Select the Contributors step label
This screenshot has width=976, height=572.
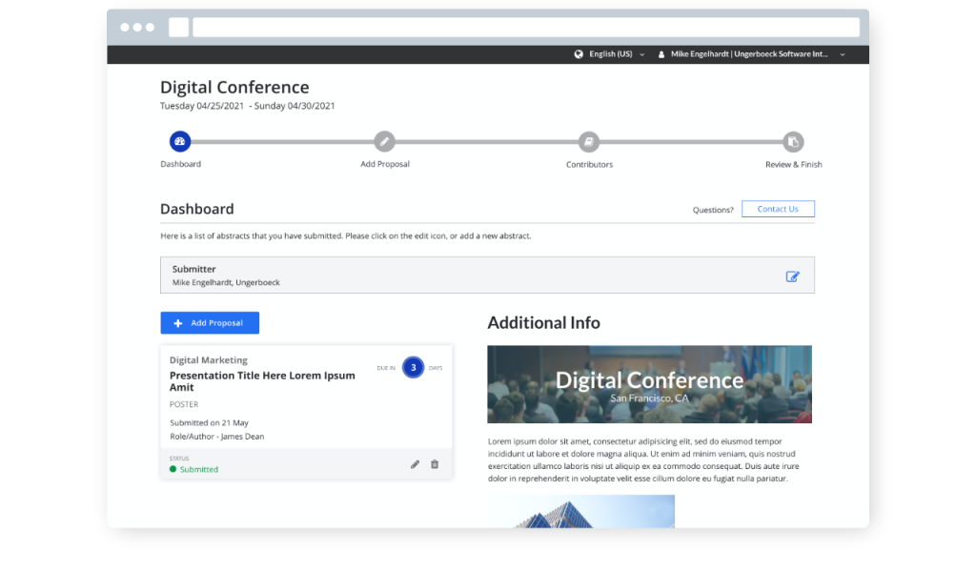589,164
